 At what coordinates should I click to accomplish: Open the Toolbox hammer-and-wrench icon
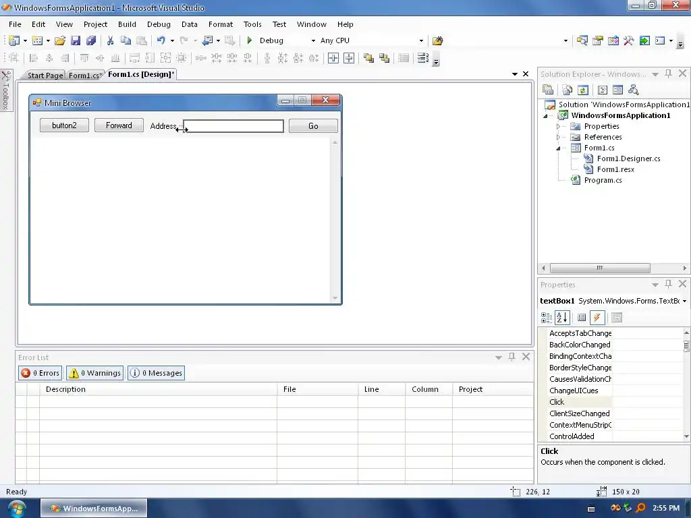(x=629, y=40)
